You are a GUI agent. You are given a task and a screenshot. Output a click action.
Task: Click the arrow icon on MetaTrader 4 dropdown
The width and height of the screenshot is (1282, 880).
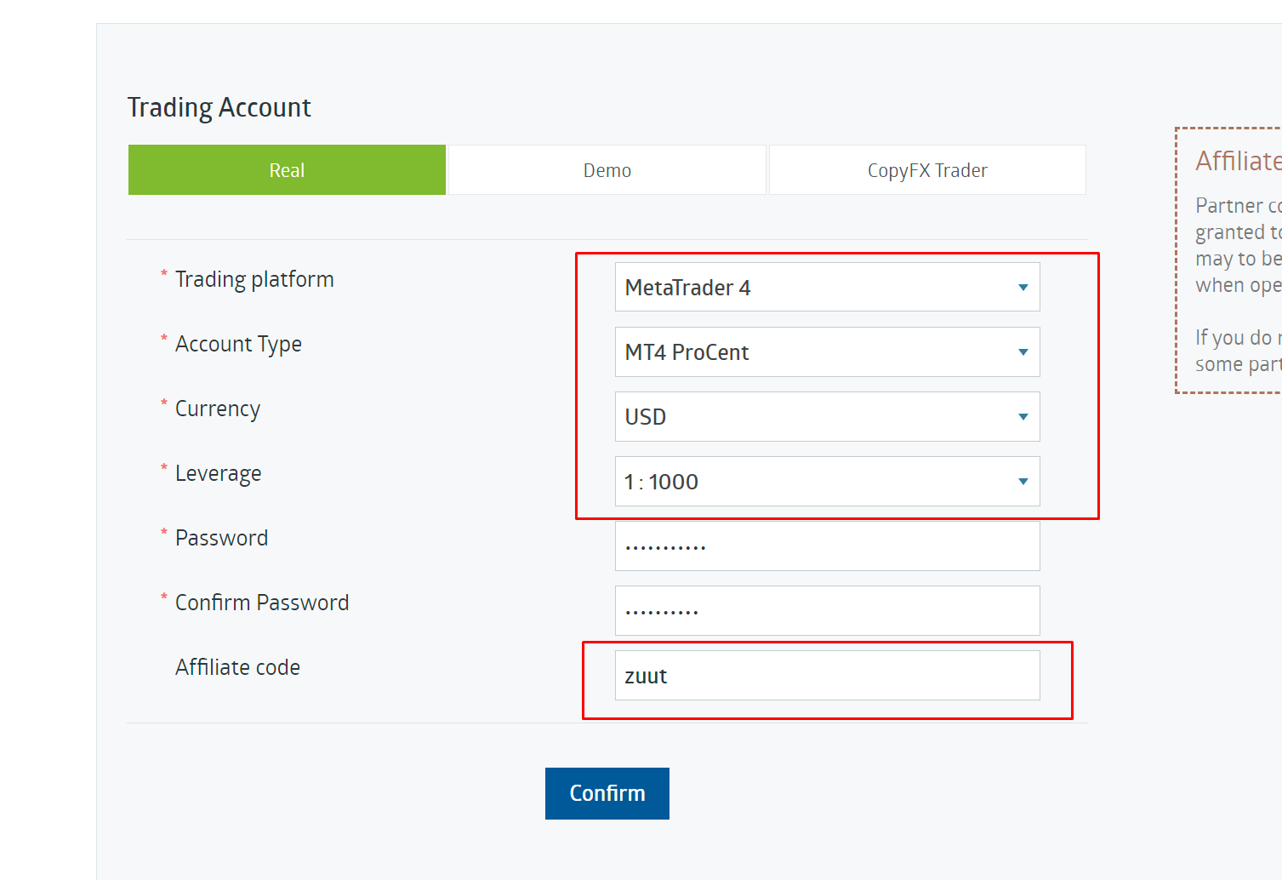pyautogui.click(x=1023, y=288)
